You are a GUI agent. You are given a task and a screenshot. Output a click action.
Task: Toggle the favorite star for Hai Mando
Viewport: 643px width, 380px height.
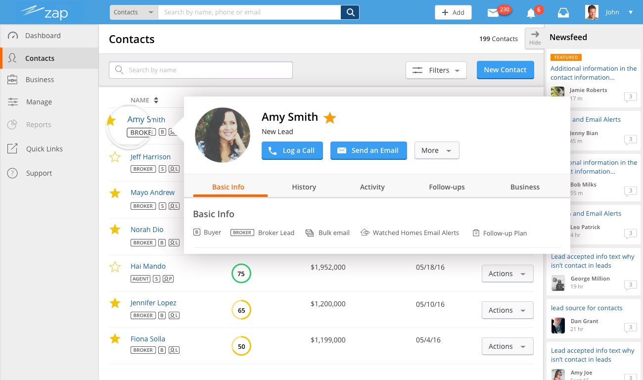click(x=115, y=267)
